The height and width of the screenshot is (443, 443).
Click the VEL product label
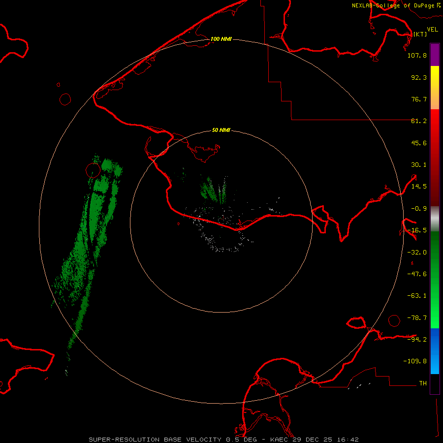pos(433,30)
